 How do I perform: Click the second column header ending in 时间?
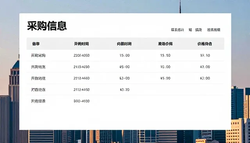pyautogui.click(x=81, y=44)
